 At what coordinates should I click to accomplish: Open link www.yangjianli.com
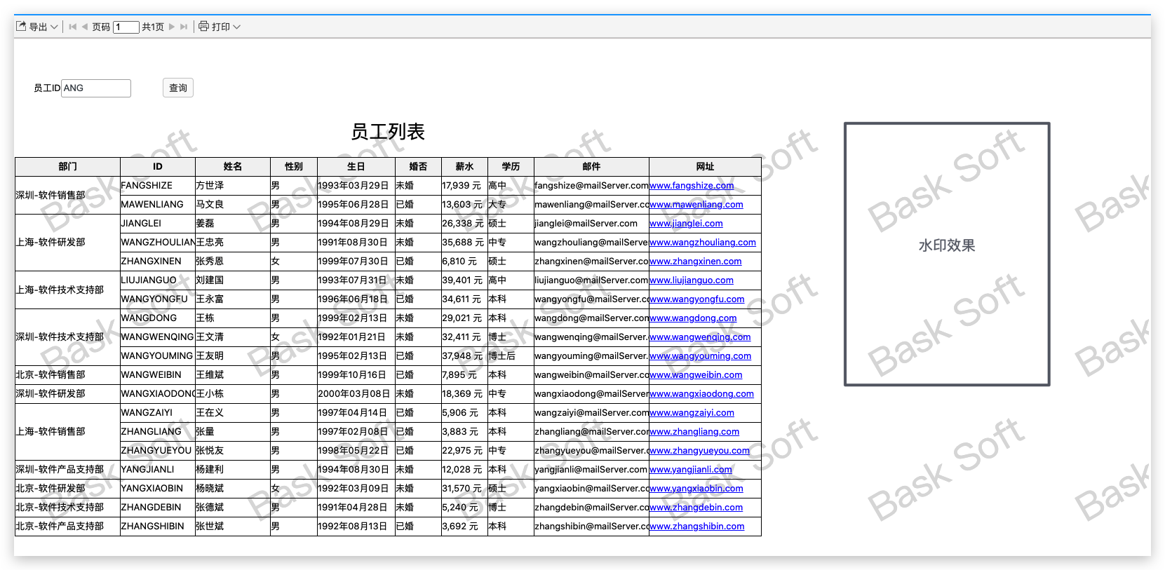click(x=691, y=470)
